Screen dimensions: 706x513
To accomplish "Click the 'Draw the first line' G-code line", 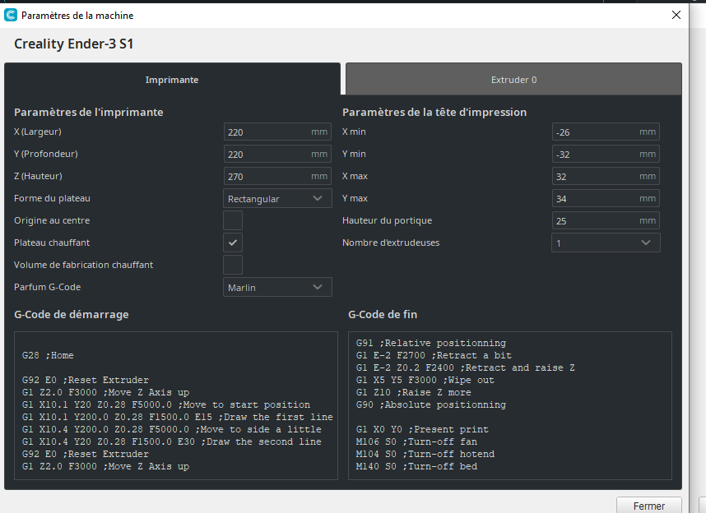I will (178, 417).
